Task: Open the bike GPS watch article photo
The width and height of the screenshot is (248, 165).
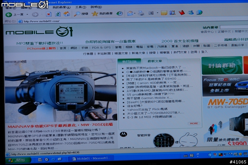Action: (x=61, y=90)
